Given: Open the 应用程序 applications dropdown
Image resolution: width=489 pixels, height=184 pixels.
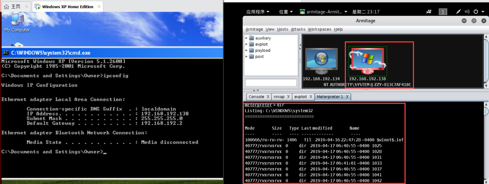Looking at the screenshot, I should [x=258, y=12].
